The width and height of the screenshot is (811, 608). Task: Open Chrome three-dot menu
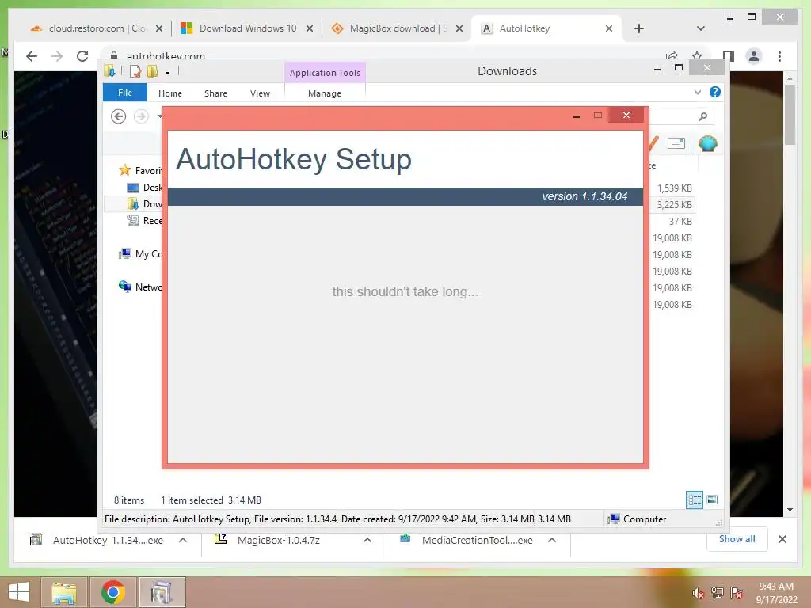pos(779,56)
